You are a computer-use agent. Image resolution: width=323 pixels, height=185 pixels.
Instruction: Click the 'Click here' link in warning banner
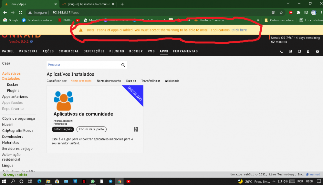239,30
